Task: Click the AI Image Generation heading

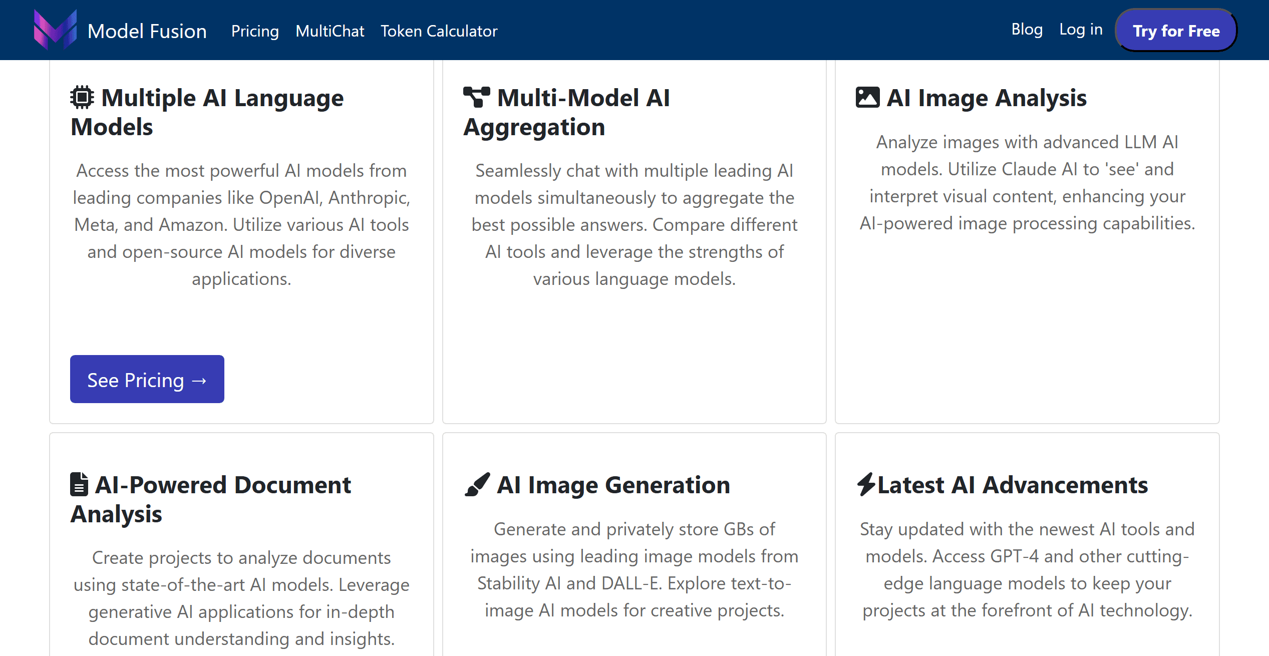Action: click(x=613, y=485)
